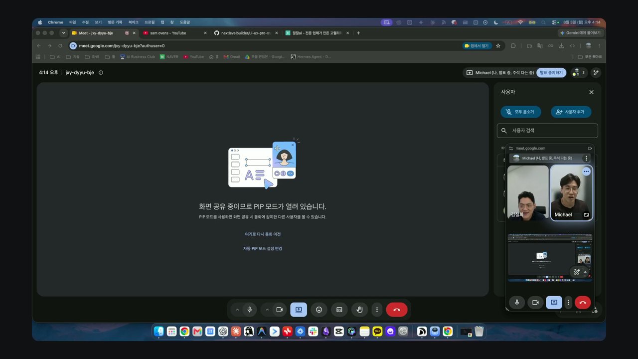Open a new Chrome tab
Screen dimensions: 638x359
tap(358, 33)
